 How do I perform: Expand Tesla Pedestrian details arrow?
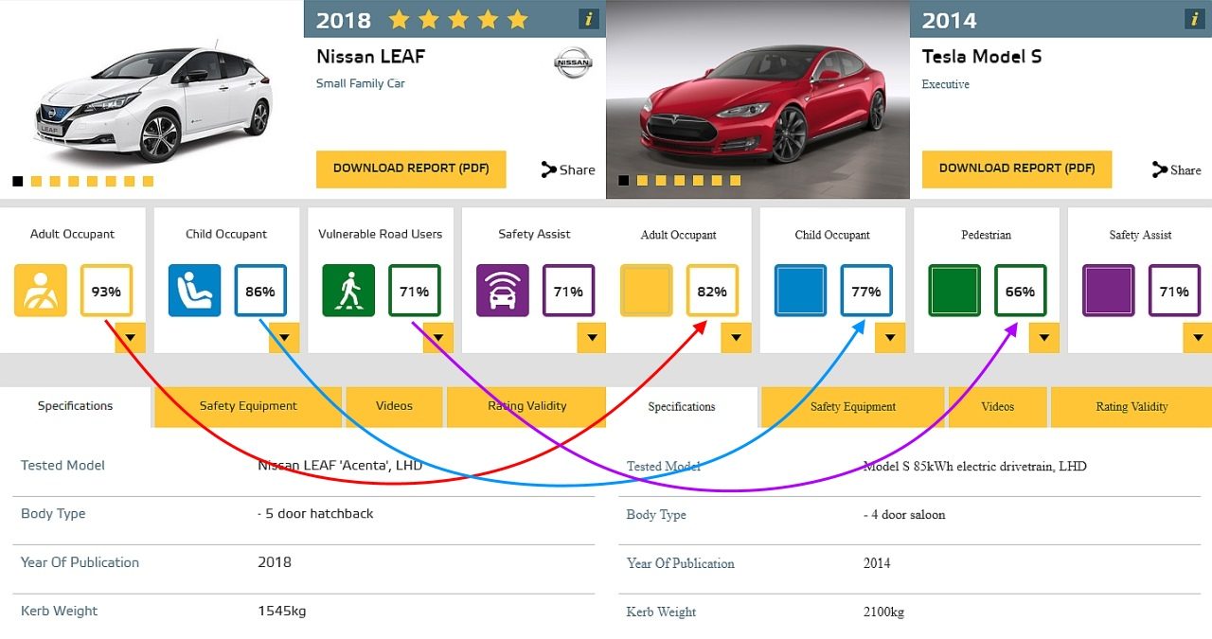tap(1043, 338)
